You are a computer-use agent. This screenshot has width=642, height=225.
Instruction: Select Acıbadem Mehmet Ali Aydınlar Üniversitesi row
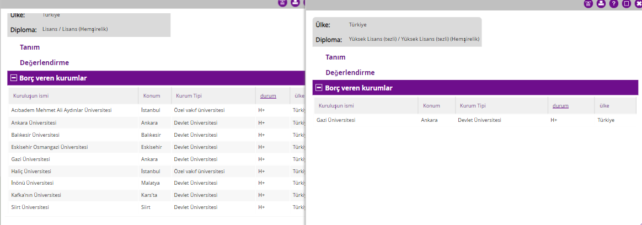pyautogui.click(x=61, y=110)
